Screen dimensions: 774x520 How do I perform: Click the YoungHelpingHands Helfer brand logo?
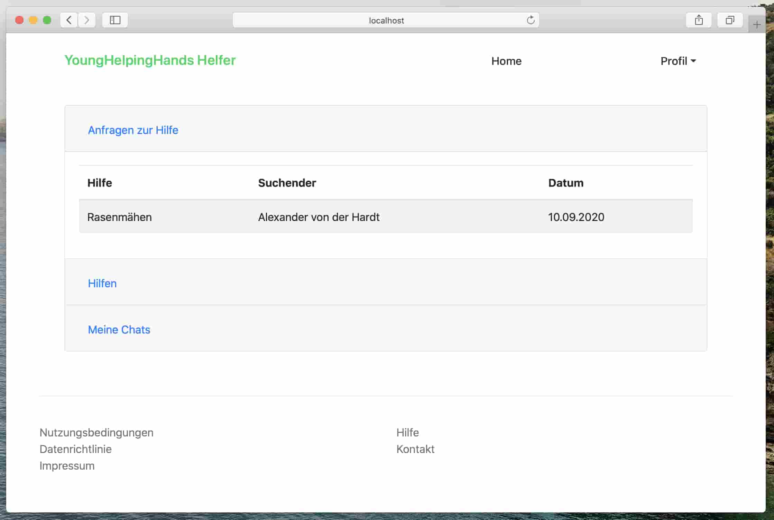[x=150, y=60]
